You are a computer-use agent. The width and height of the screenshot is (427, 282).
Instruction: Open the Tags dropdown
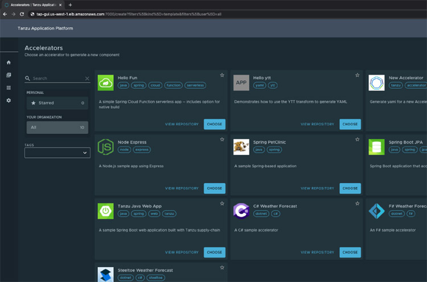(57, 153)
